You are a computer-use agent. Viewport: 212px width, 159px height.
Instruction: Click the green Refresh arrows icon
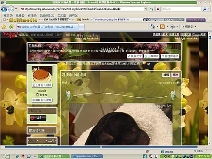pos(152,9)
